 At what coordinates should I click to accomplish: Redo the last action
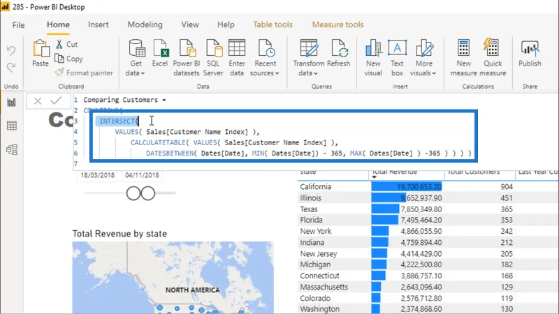pyautogui.click(x=11, y=67)
